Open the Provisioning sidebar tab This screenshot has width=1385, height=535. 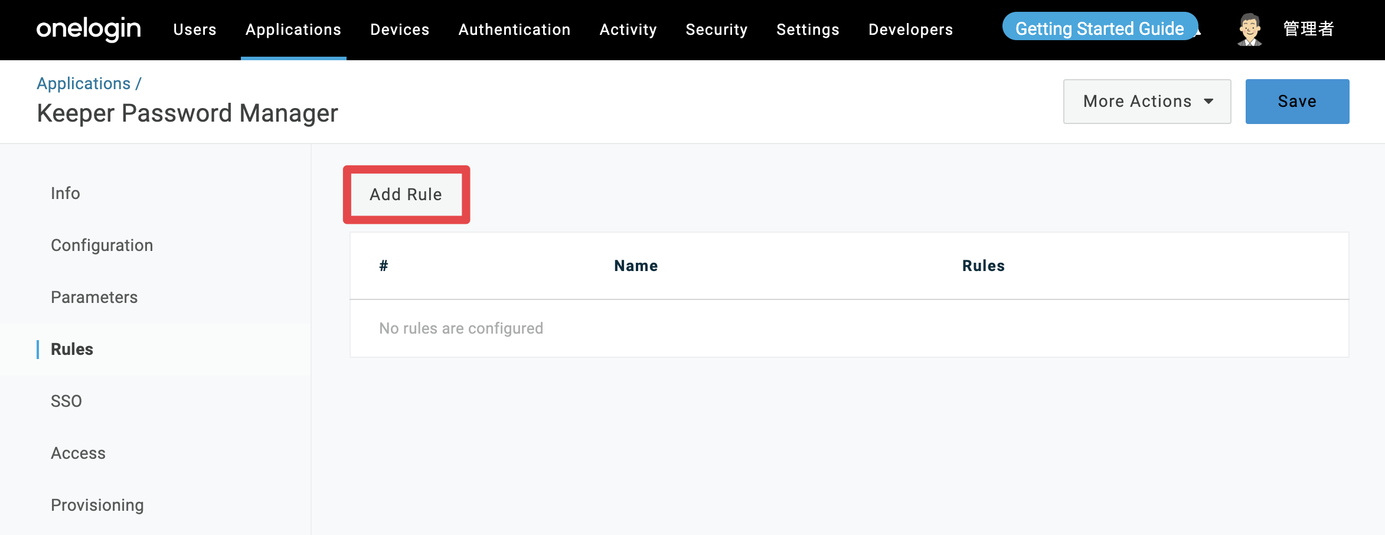[x=97, y=505]
